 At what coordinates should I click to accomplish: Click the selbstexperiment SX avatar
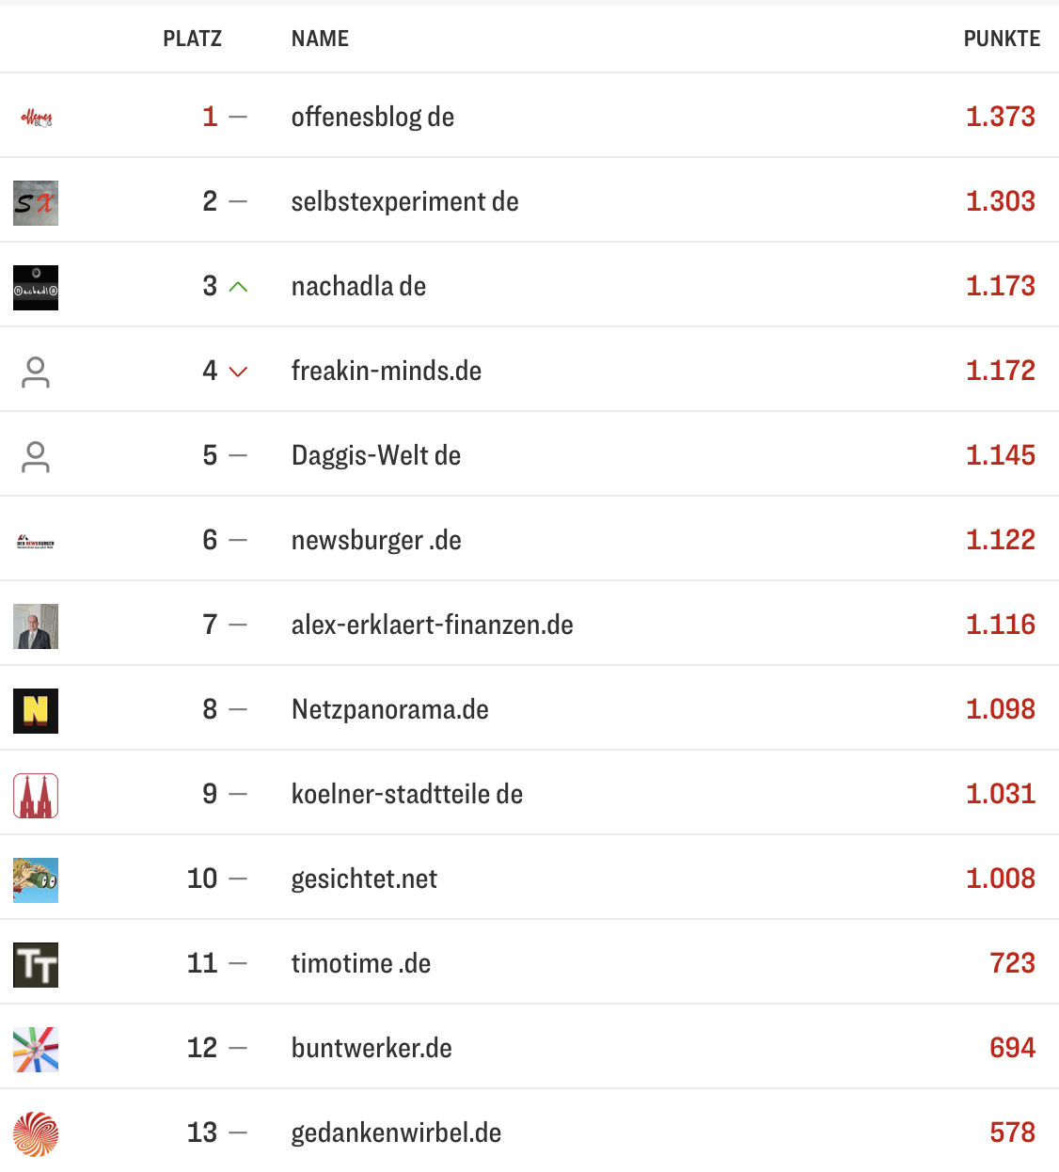pos(36,203)
